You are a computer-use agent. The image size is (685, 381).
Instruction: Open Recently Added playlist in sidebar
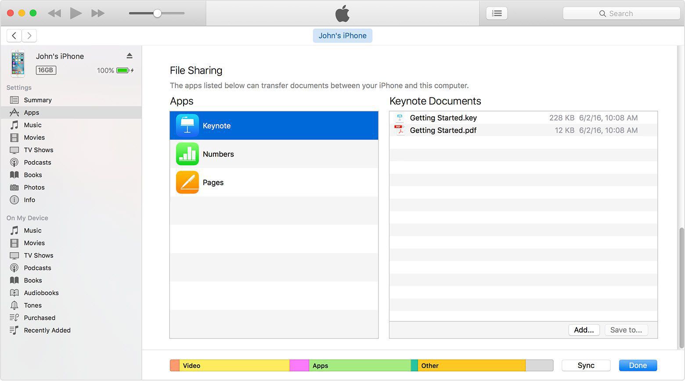(71, 330)
